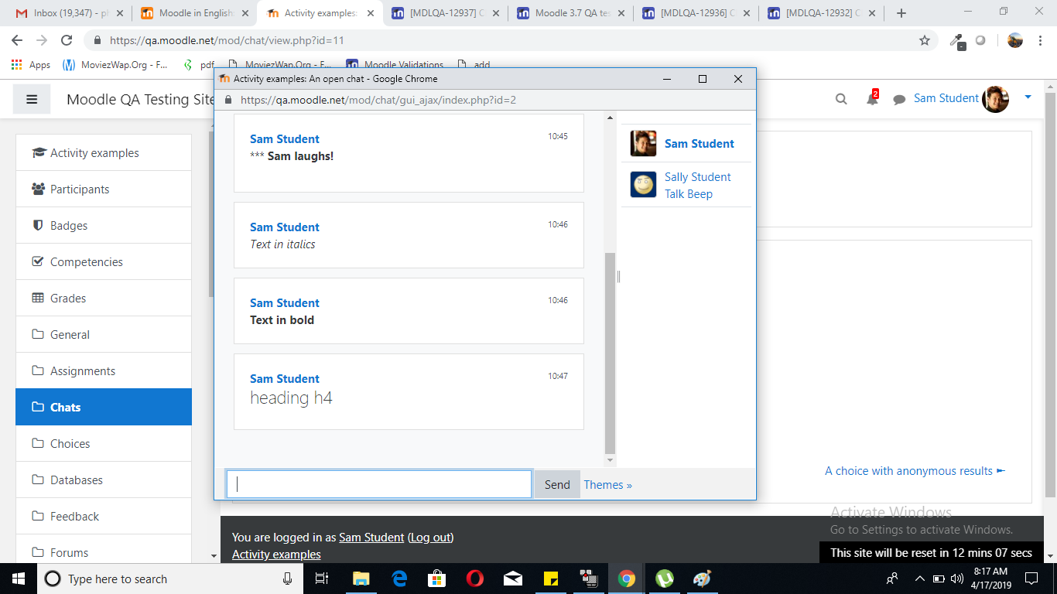Reload the page in Chrome
The height and width of the screenshot is (594, 1057).
coord(67,40)
